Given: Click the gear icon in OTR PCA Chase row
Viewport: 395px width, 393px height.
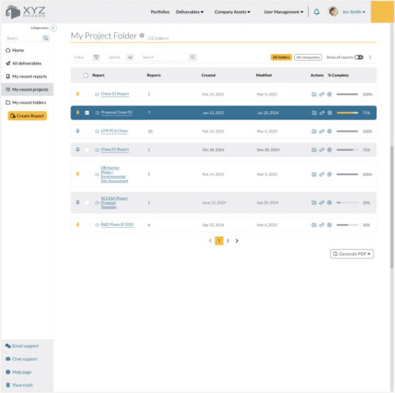Looking at the screenshot, I should click(329, 131).
